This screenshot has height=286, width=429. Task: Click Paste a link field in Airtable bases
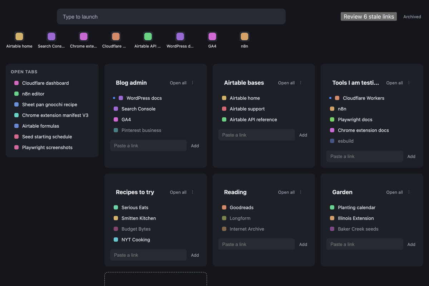click(x=257, y=135)
